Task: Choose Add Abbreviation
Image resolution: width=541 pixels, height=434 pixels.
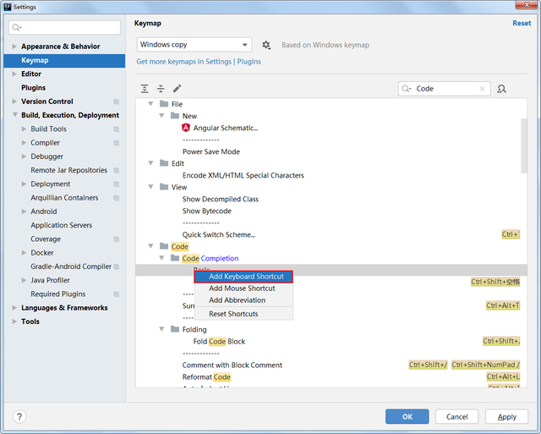Action: click(x=243, y=300)
